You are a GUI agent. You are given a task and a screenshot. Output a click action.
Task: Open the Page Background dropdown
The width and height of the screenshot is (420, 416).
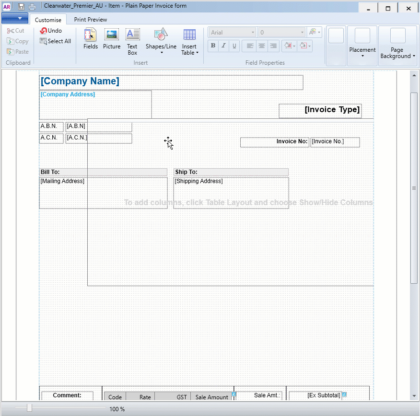coord(397,46)
